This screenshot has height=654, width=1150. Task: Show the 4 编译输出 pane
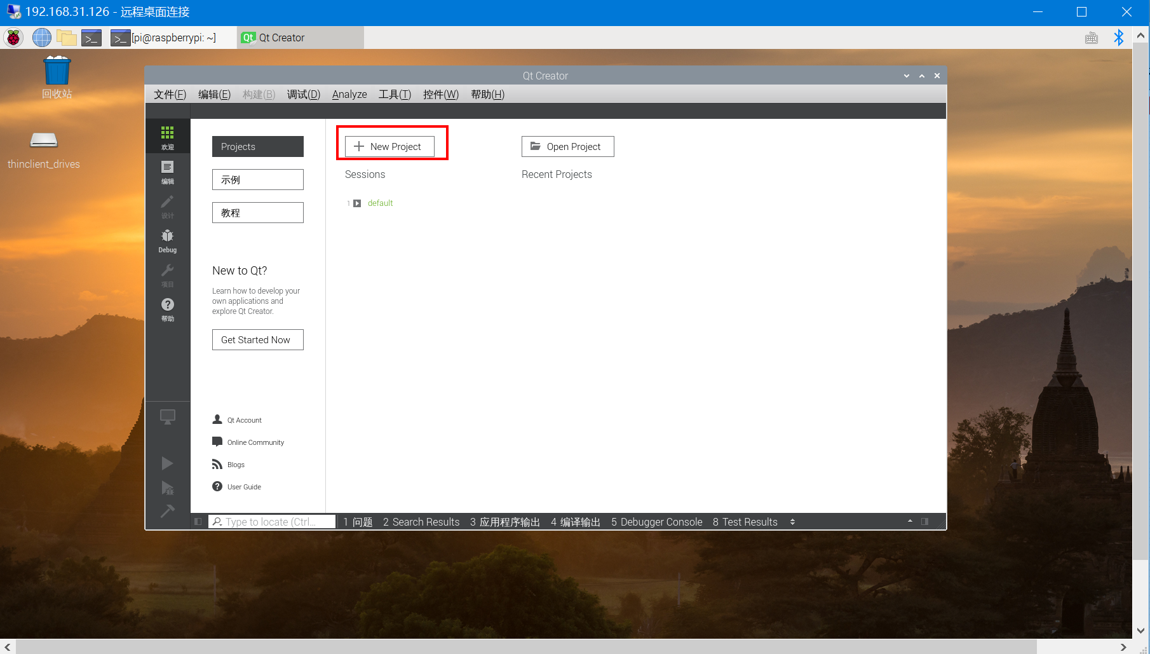click(575, 522)
